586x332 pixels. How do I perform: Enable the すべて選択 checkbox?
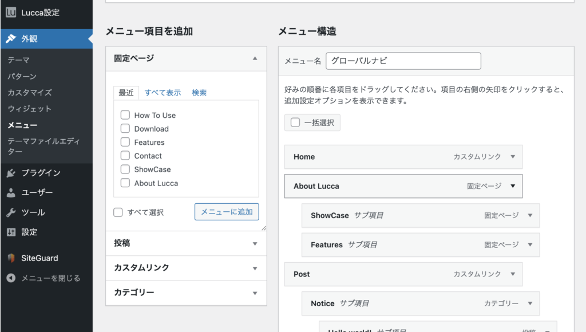[x=118, y=212]
